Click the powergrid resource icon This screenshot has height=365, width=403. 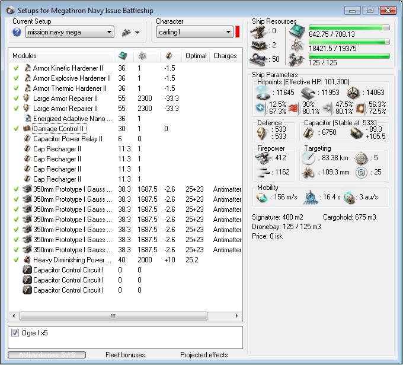tap(297, 46)
